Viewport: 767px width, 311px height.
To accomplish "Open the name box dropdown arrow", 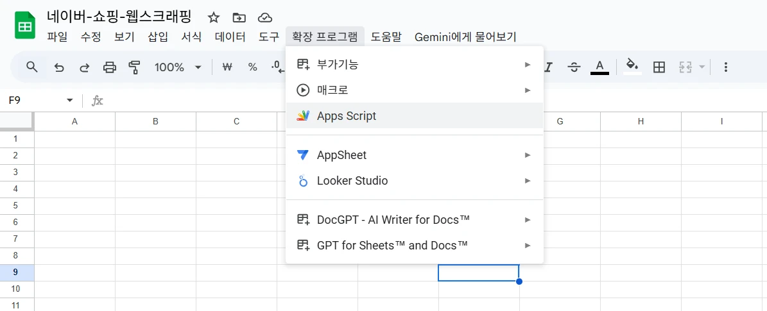I will 69,101.
